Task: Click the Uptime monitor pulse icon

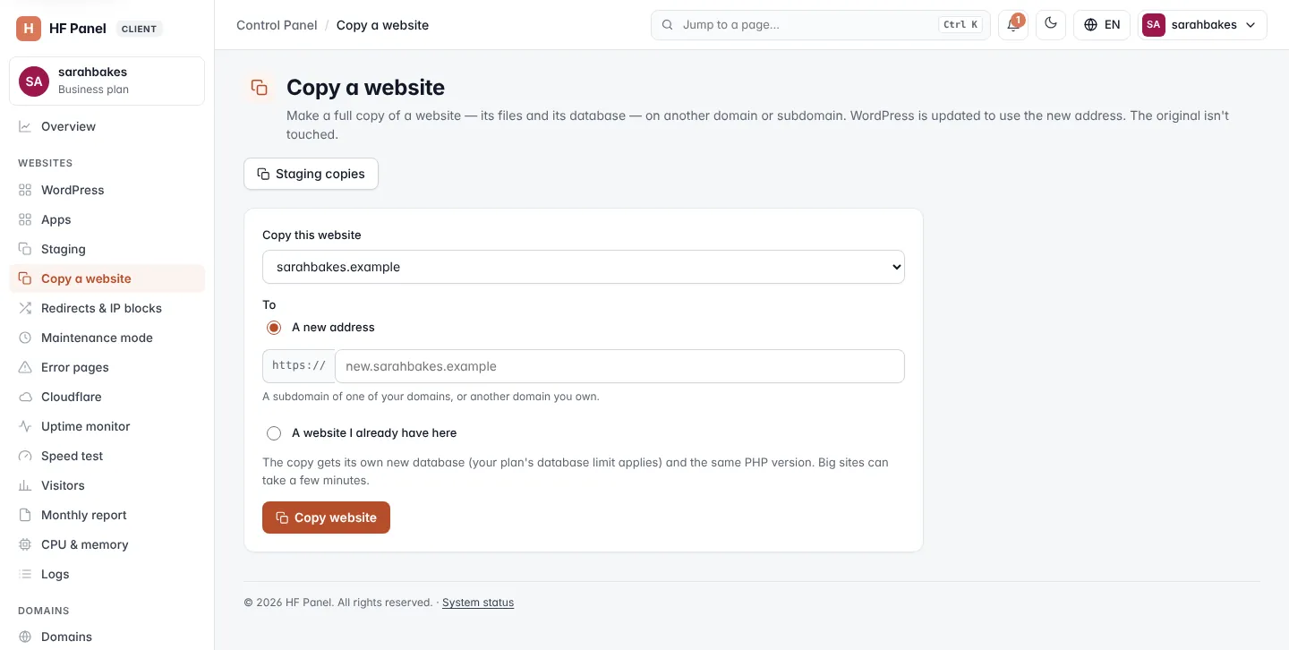Action: tap(25, 426)
